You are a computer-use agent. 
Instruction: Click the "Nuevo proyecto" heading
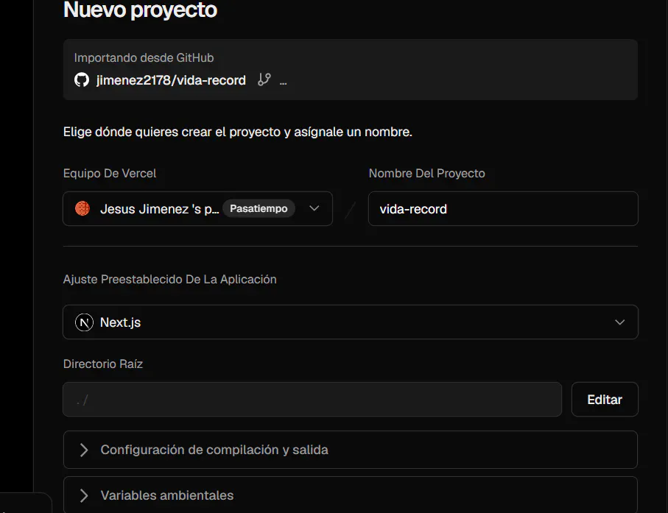click(140, 10)
